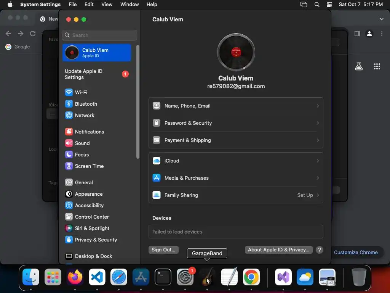Launch Visual Studio Code from the Dock
Viewport: 390px width, 293px height.
(x=97, y=277)
